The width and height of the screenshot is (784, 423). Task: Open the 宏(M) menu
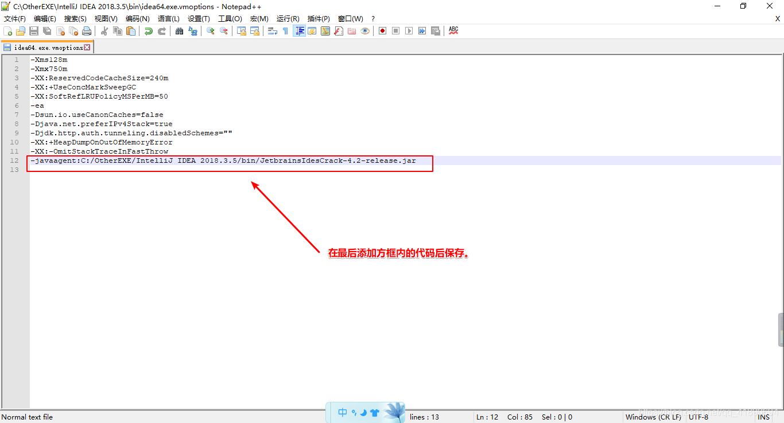(259, 19)
